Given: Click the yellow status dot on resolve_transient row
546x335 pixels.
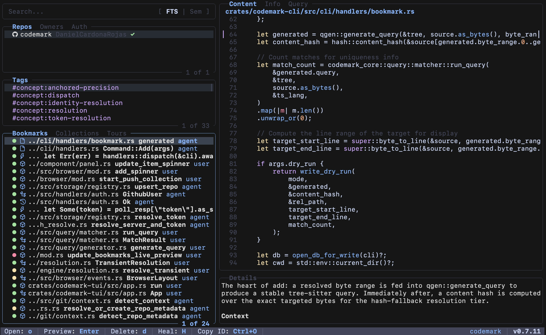Looking at the screenshot, I should pos(14,270).
